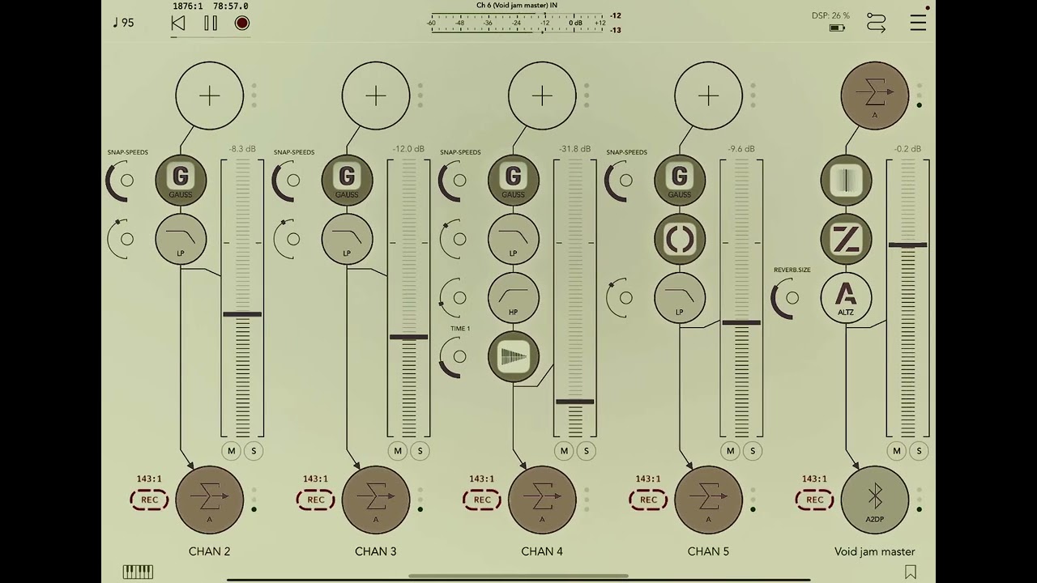The image size is (1037, 583).
Task: Open CHAN 5 output mixer node
Action: point(709,500)
